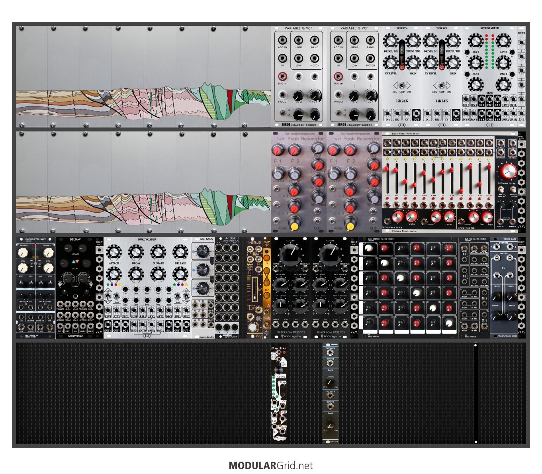
Task: Click top jack of the upper-right MULT module
Action: [x=521, y=43]
